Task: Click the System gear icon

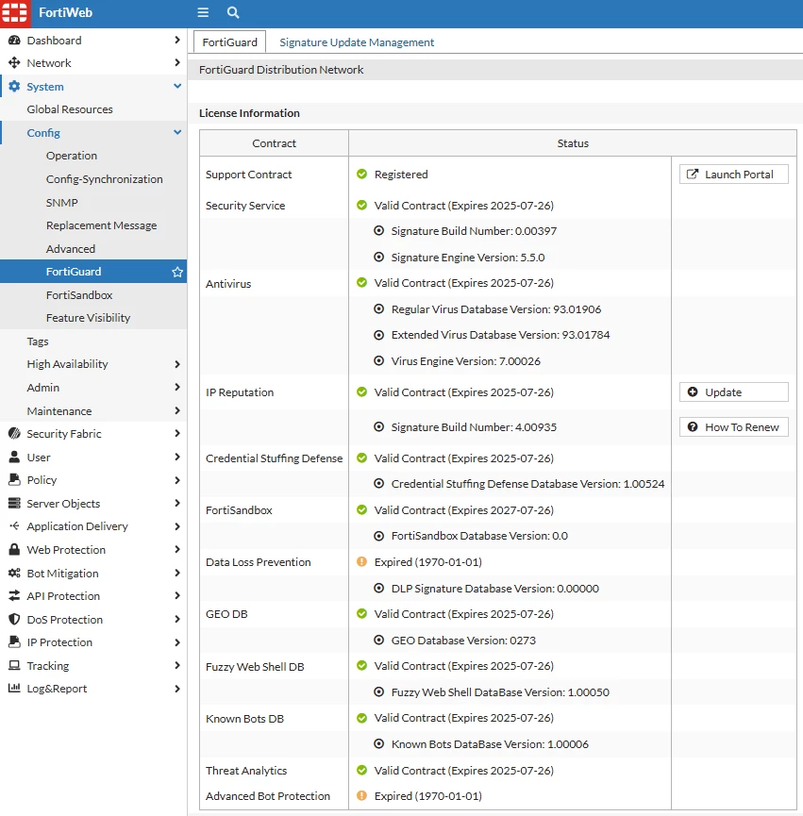Action: coord(14,87)
